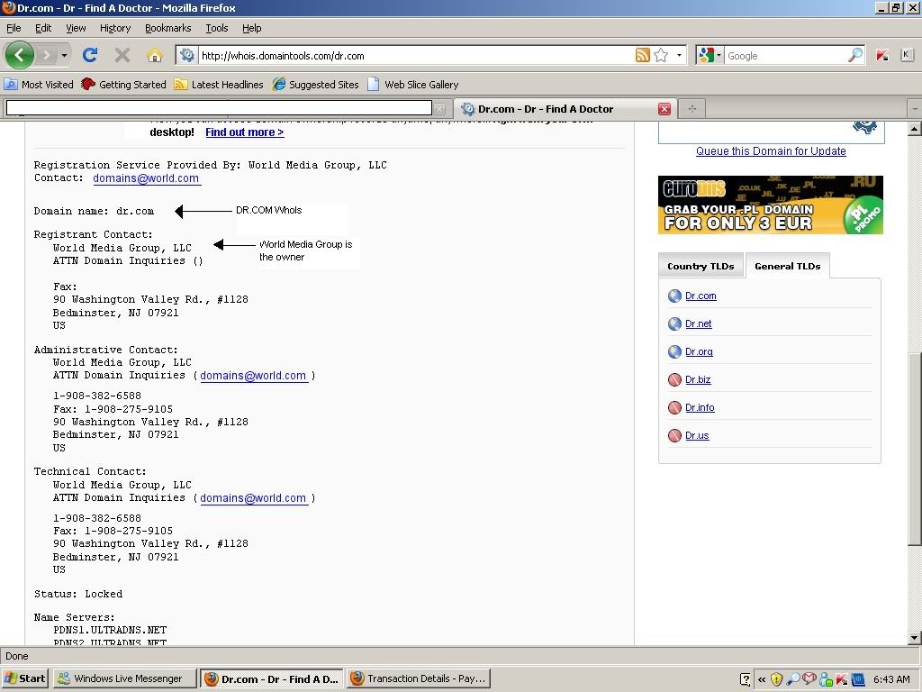Click into the Google search box
Viewport: 922px width, 692px height.
pyautogui.click(x=786, y=55)
